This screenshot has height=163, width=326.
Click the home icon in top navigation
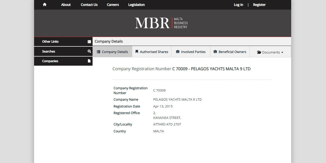[45, 5]
